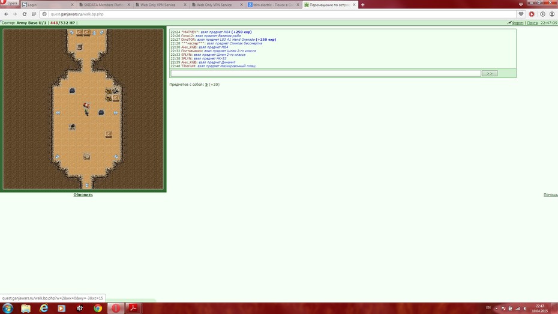
Task: Open the Speed Dial grid icon
Action: coord(34,14)
